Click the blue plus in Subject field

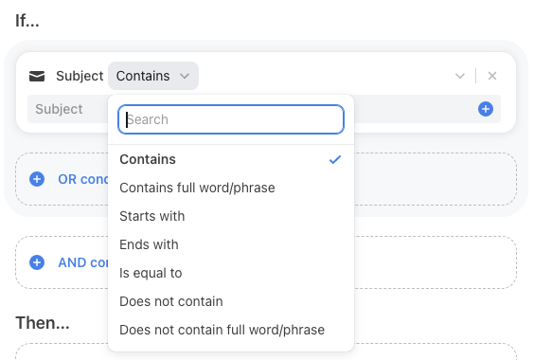click(486, 109)
